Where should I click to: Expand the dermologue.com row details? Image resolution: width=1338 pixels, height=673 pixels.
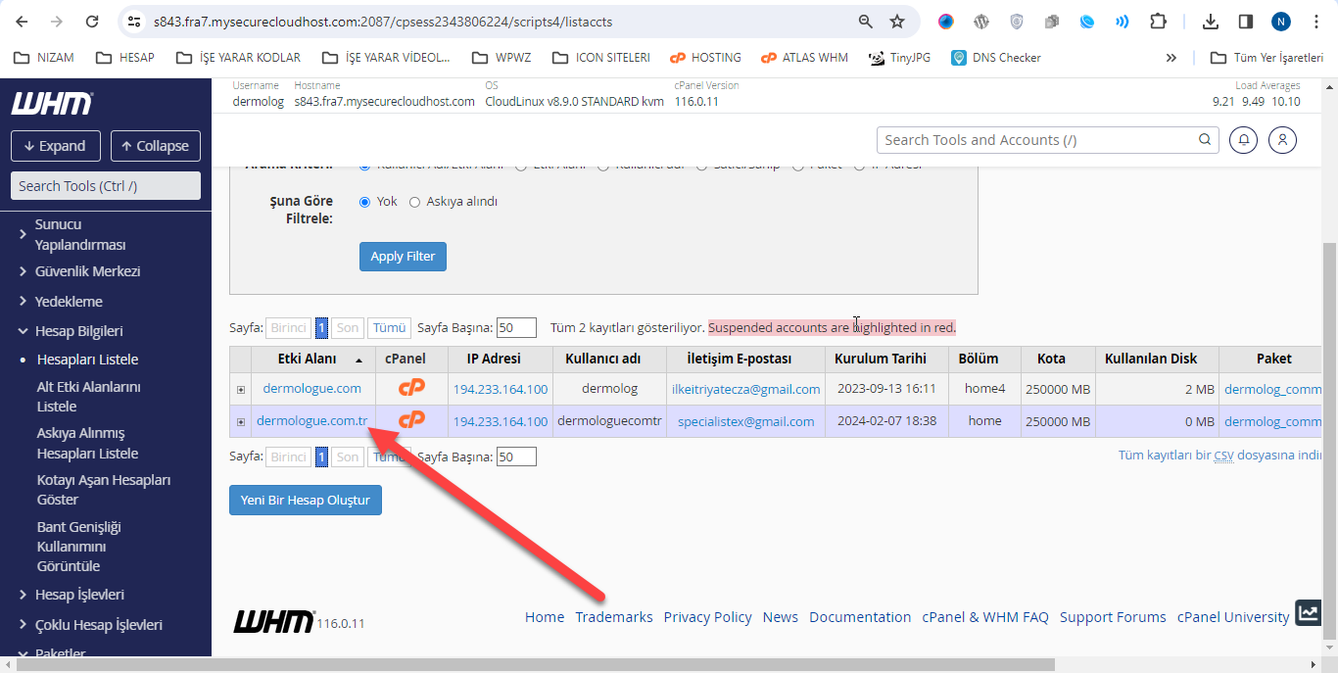(240, 390)
